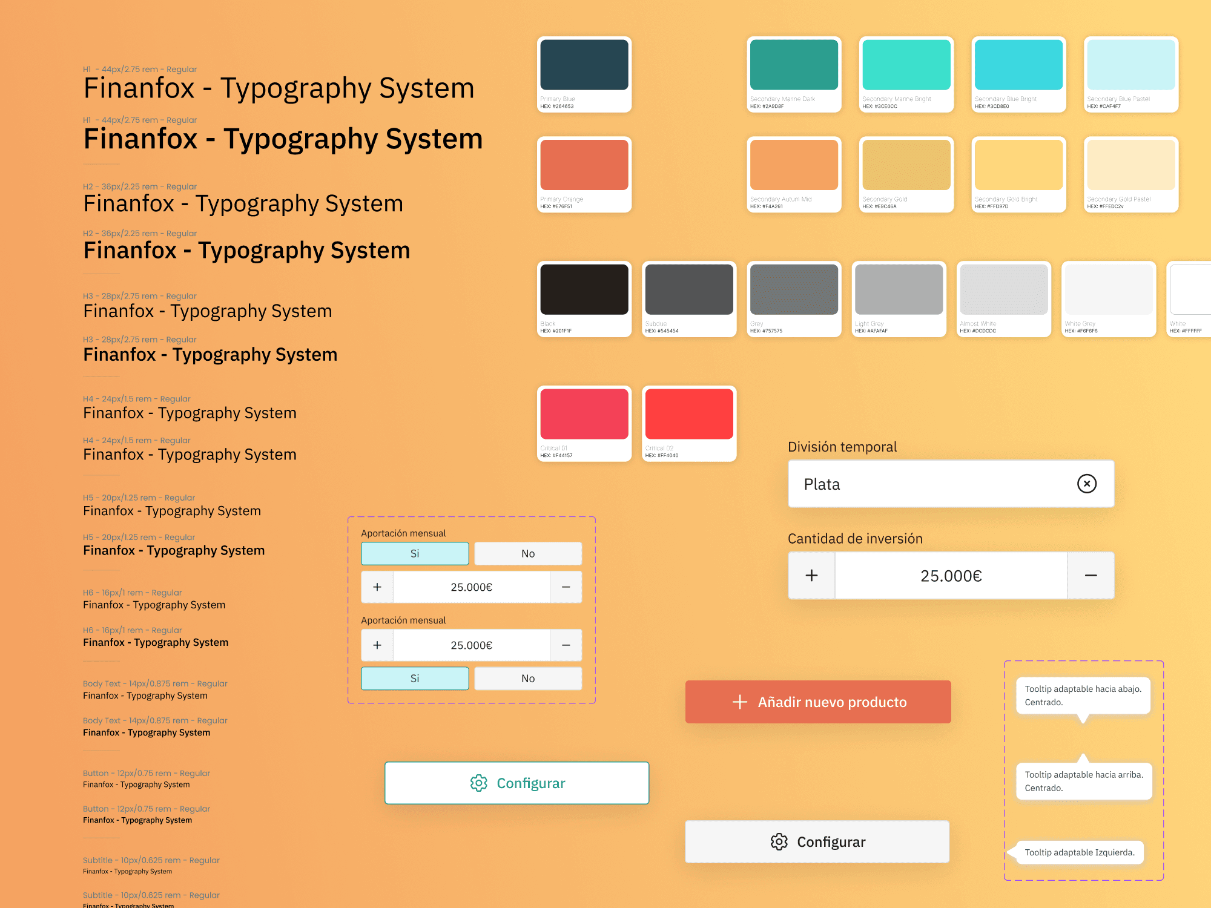Select the Primary Blue color swatch

tap(584, 65)
